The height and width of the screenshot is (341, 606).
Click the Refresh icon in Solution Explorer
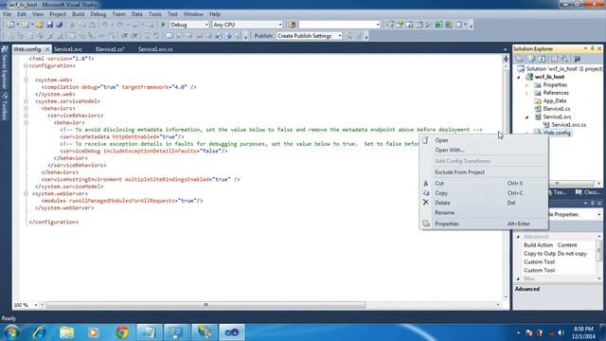pos(542,59)
